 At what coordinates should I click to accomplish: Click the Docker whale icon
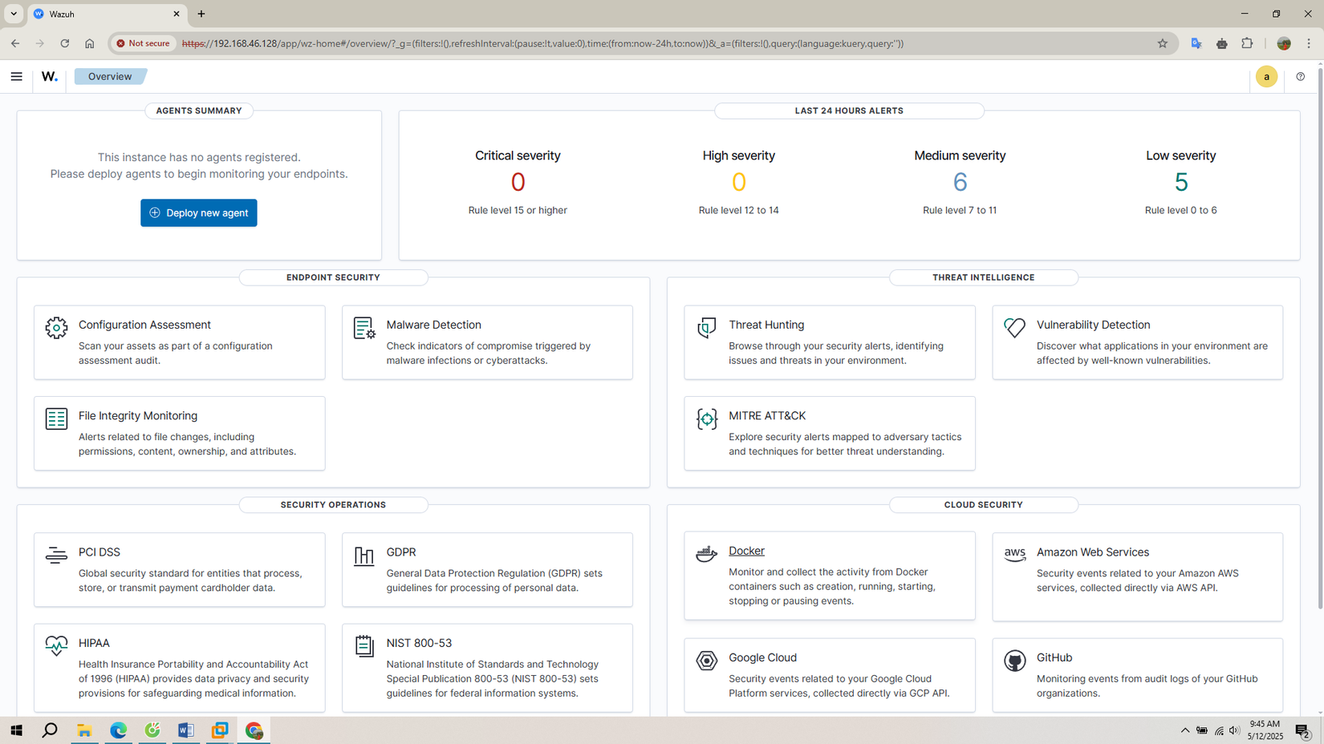coord(706,554)
